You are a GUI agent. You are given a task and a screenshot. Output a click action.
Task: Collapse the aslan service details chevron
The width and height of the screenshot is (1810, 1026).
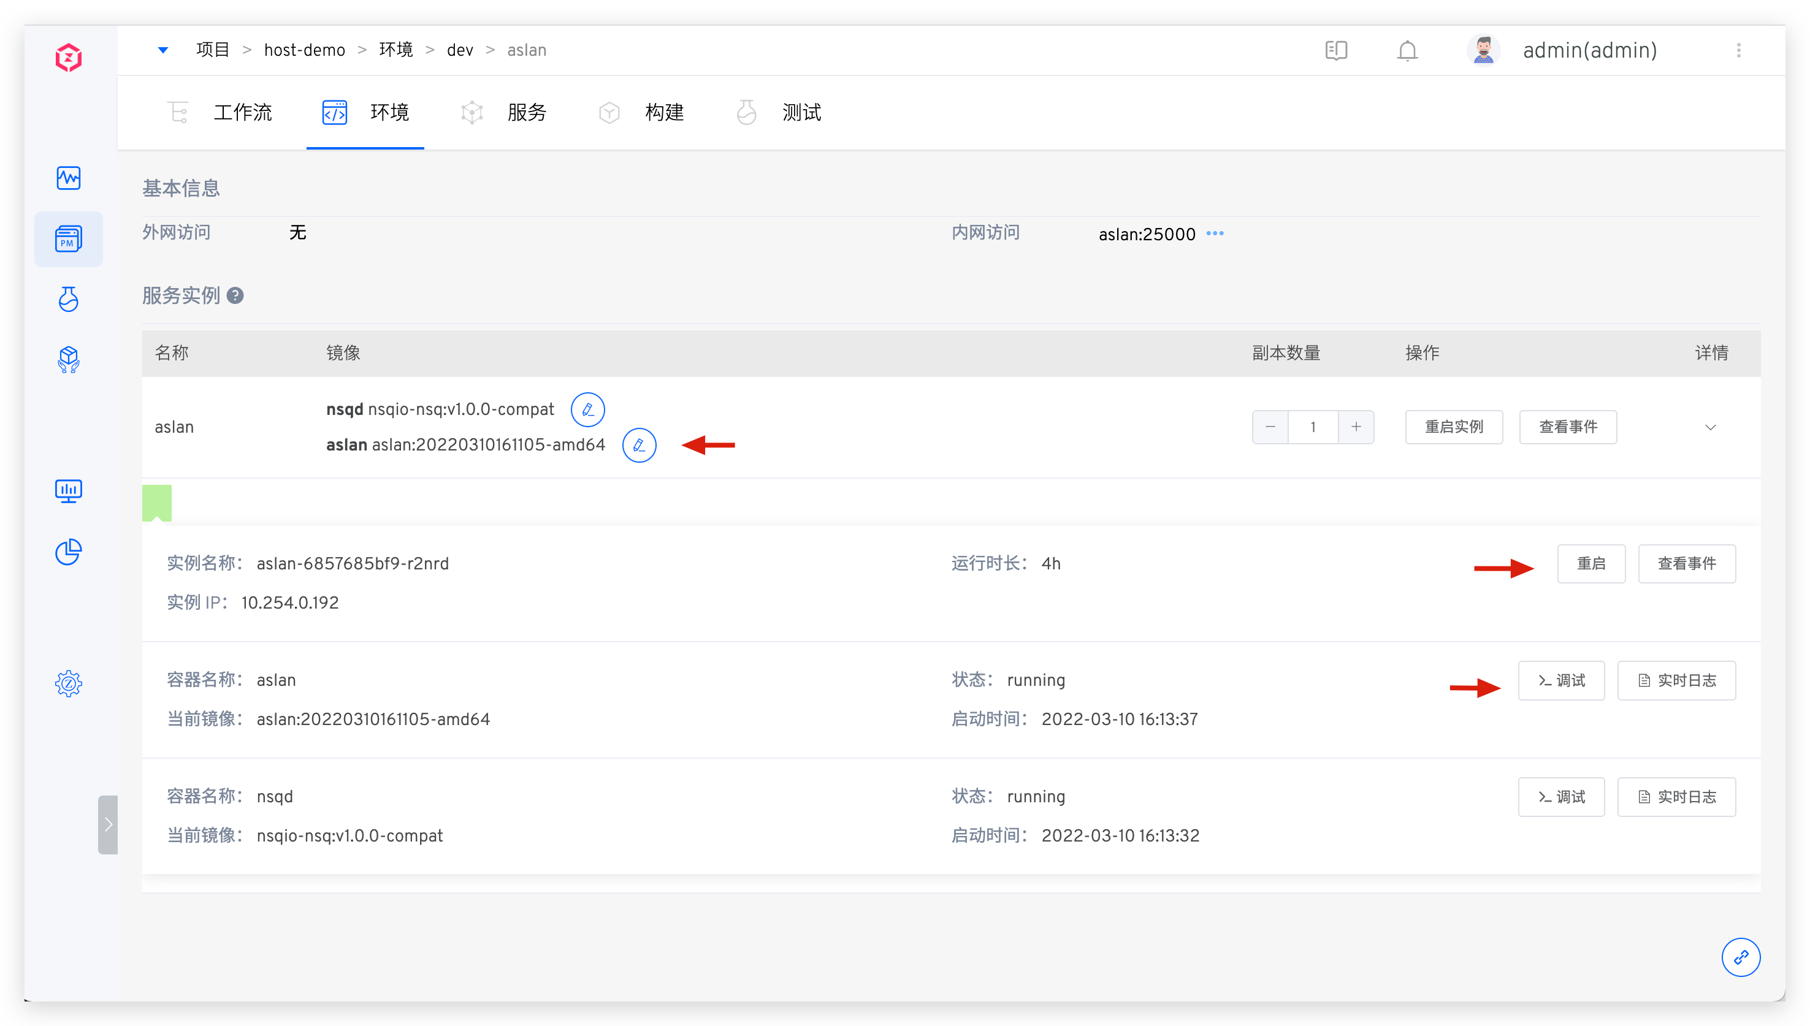point(1710,428)
